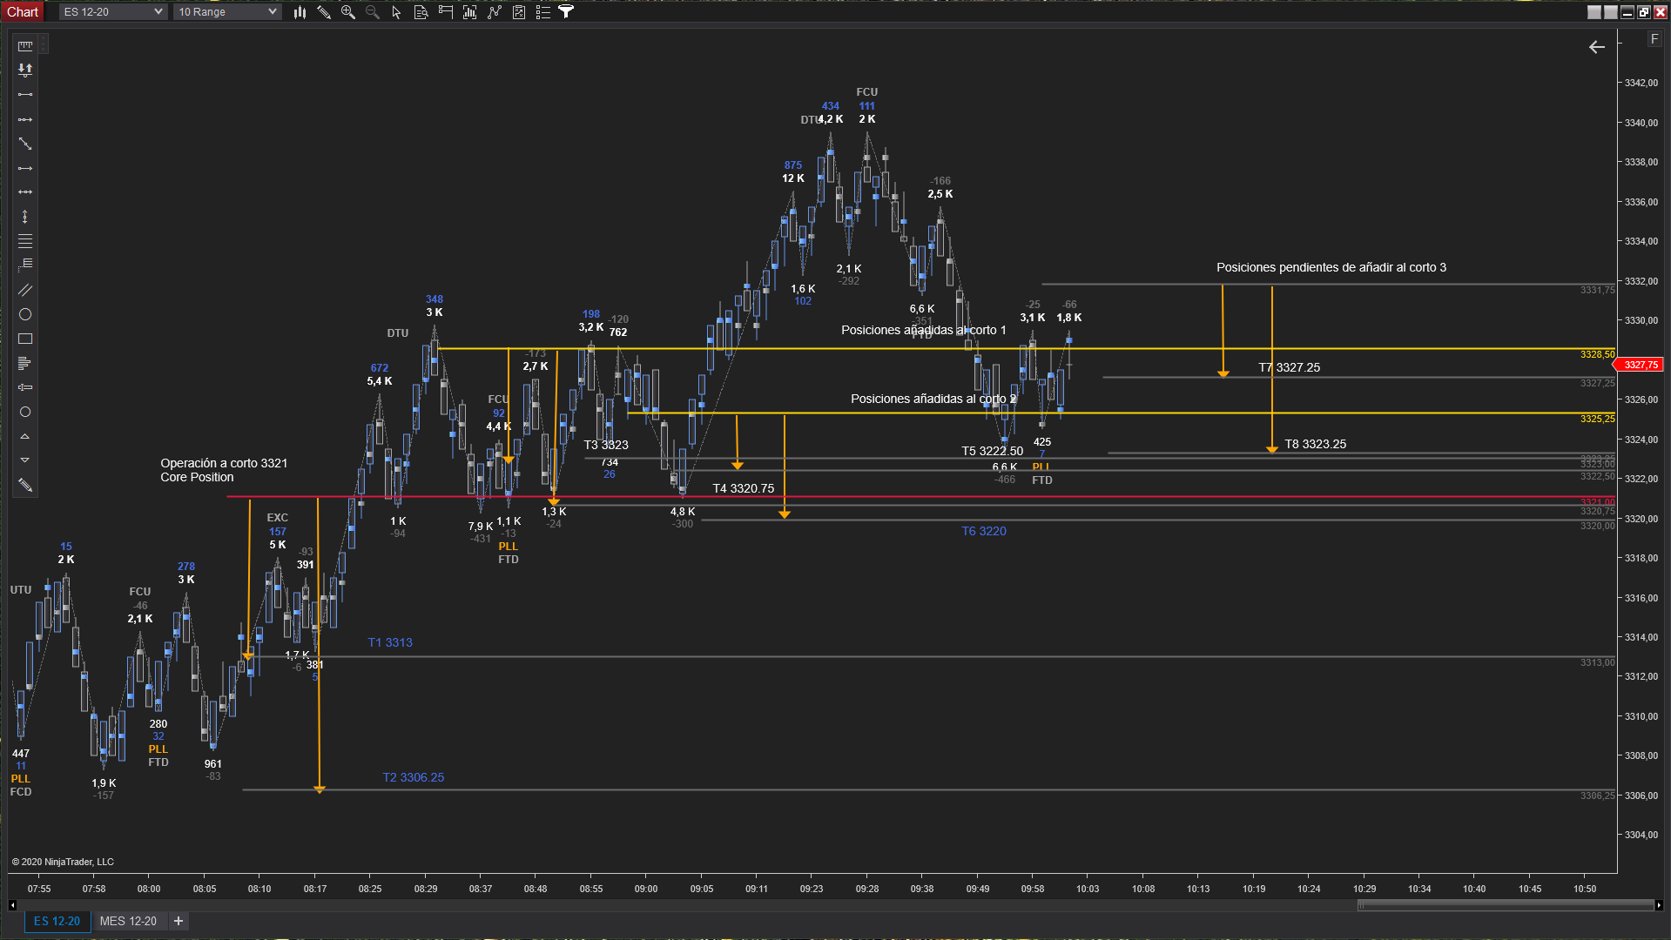Add a new tab with plus button
This screenshot has width=1671, height=940.
click(179, 921)
